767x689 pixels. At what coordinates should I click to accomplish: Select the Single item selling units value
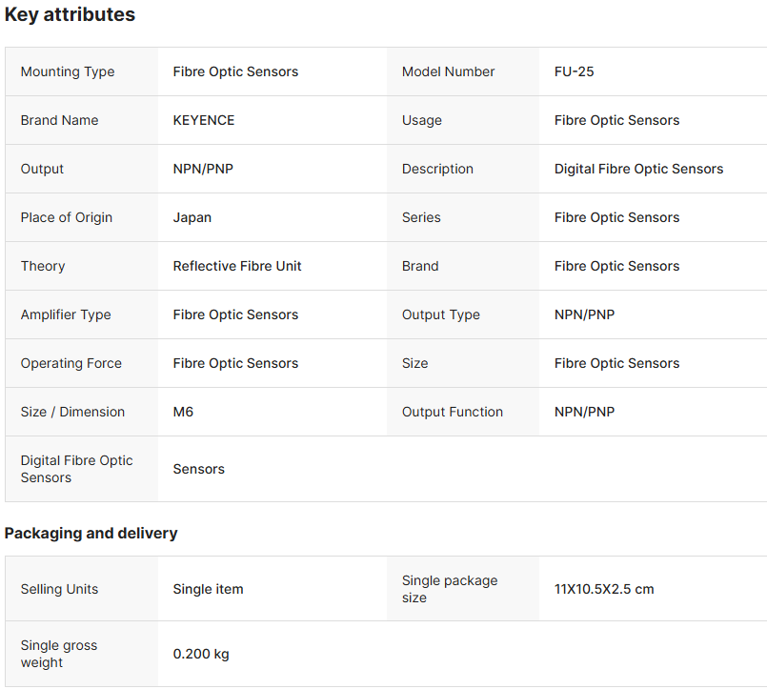208,589
